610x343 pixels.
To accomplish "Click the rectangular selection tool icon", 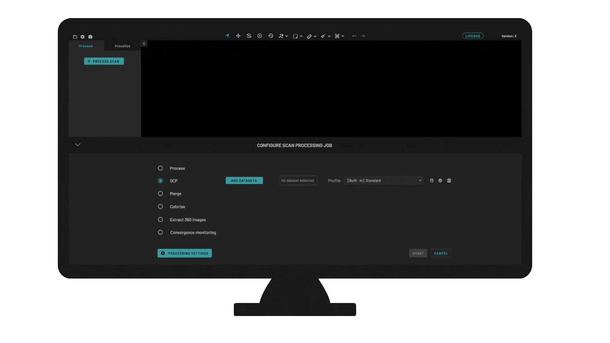I will point(295,36).
